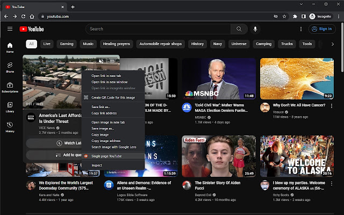The image size is (344, 215).
Task: Go to Library in the sidebar
Action: pos(10,107)
